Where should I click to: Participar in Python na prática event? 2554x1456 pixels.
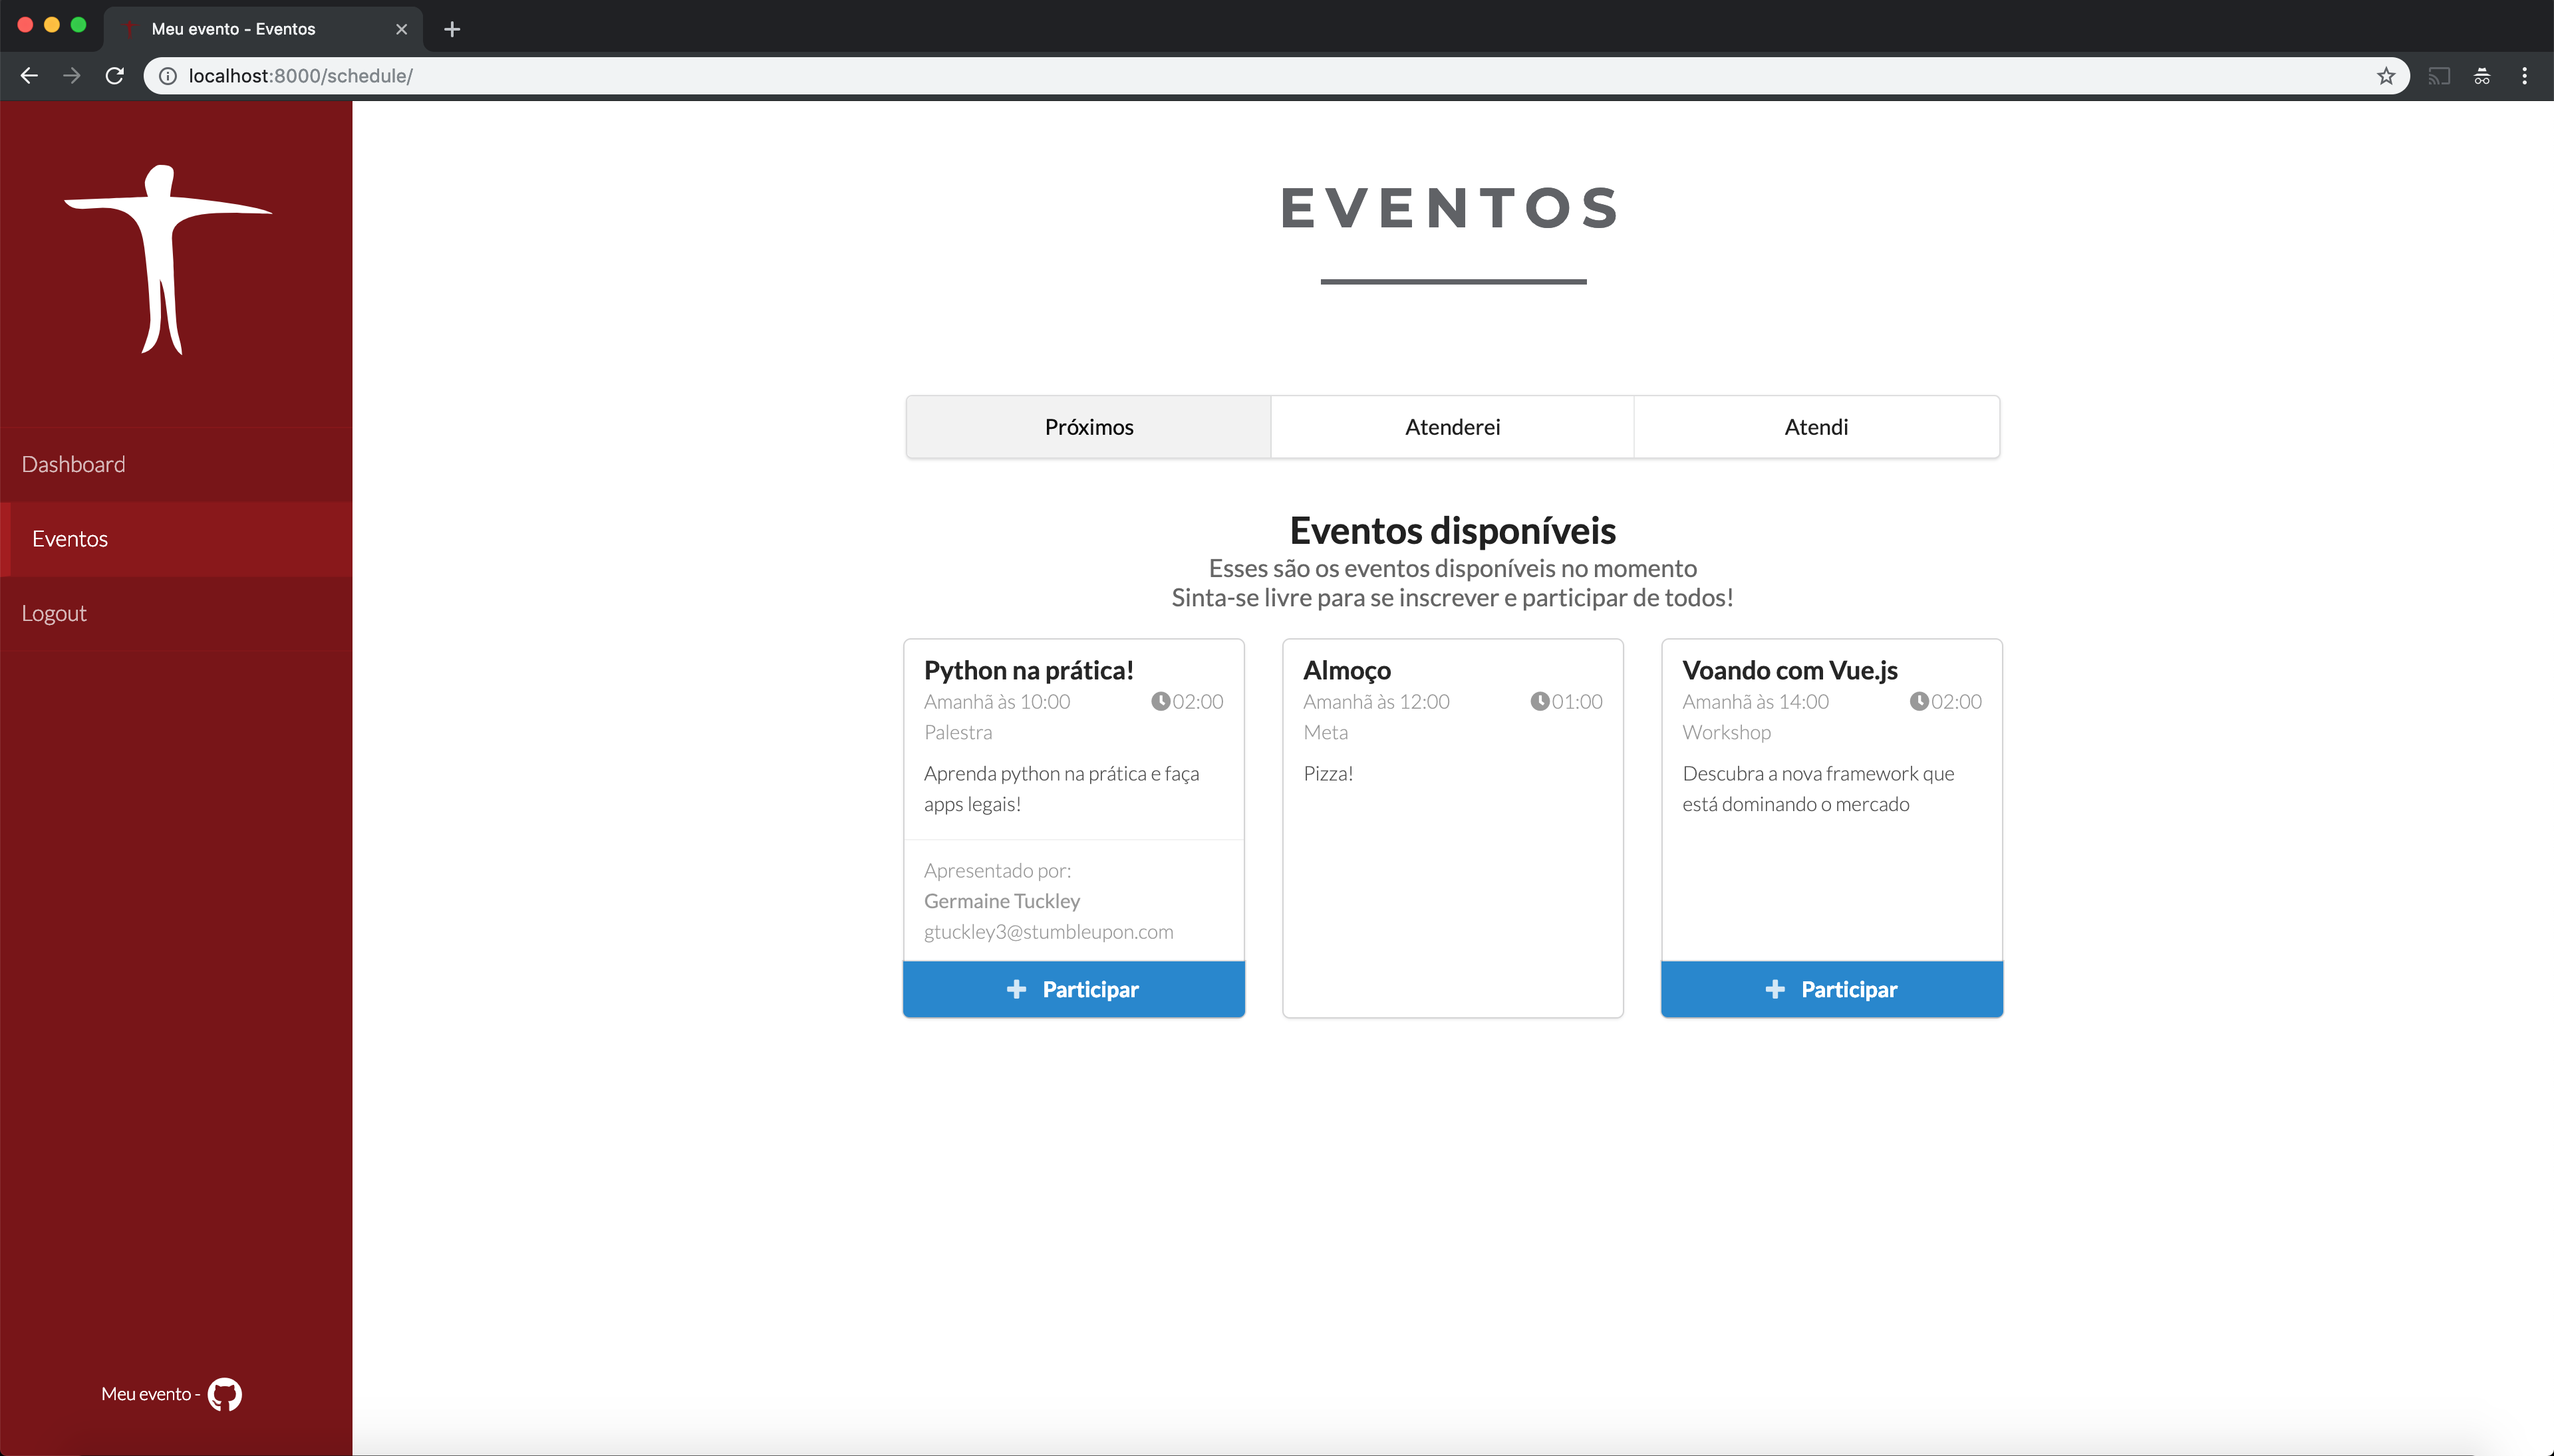[x=1073, y=989]
